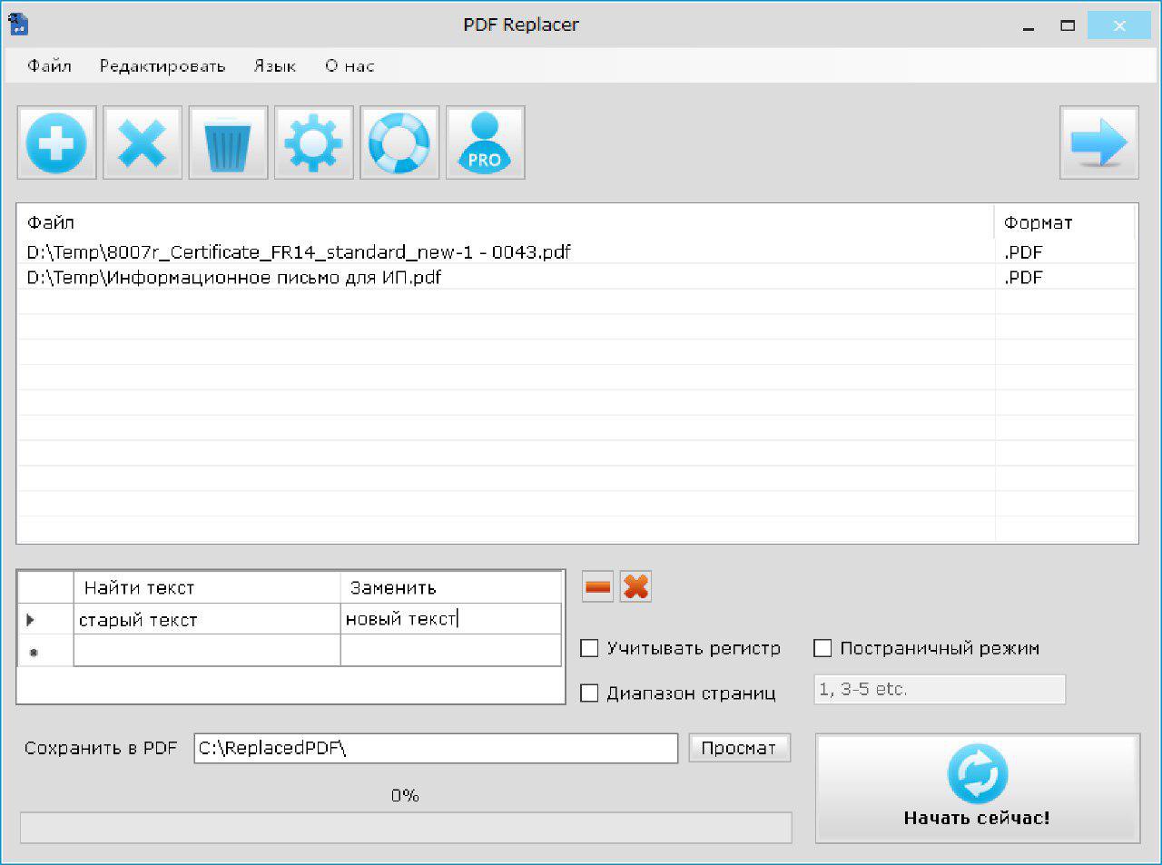The image size is (1162, 865).
Task: Open the Файл menu
Action: (49, 65)
